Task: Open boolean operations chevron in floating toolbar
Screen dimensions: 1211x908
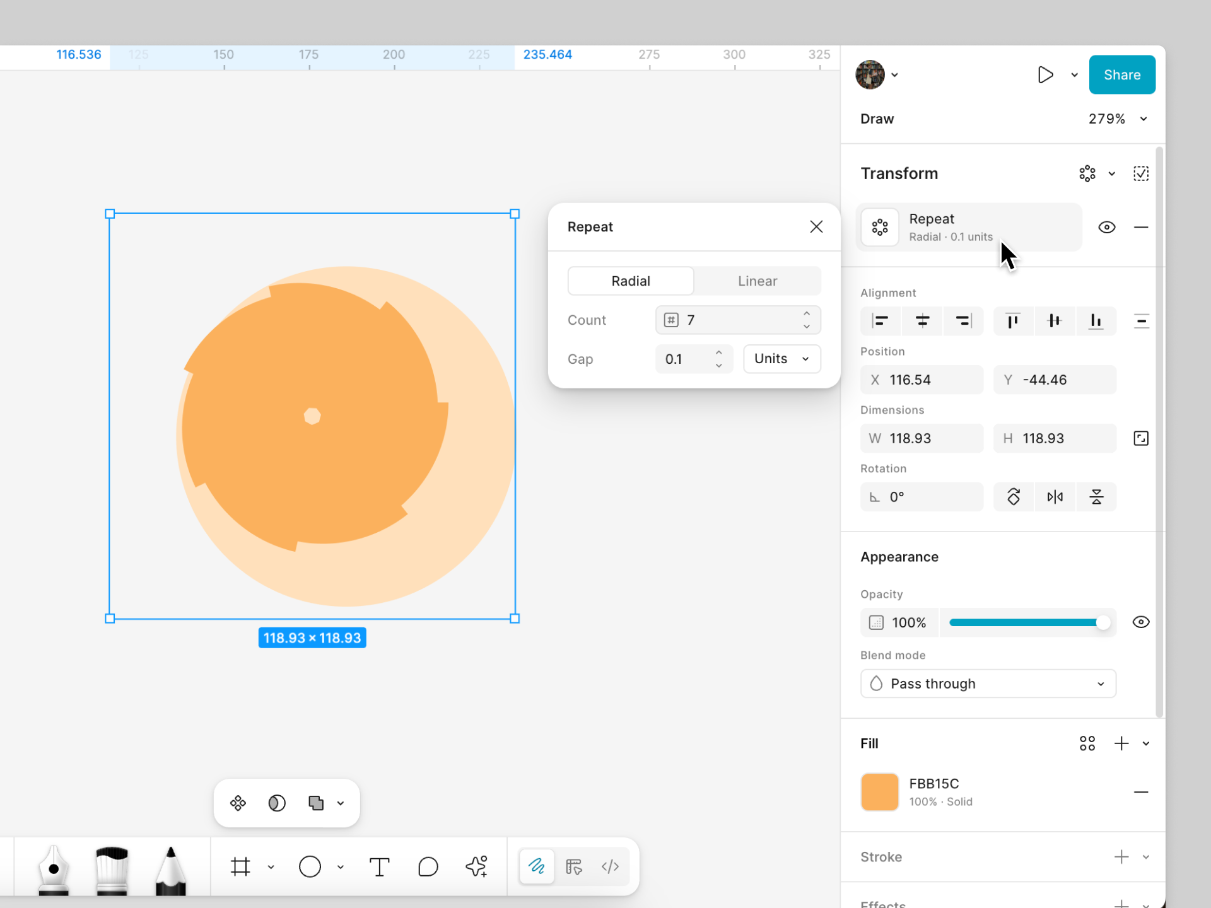Action: pos(341,803)
